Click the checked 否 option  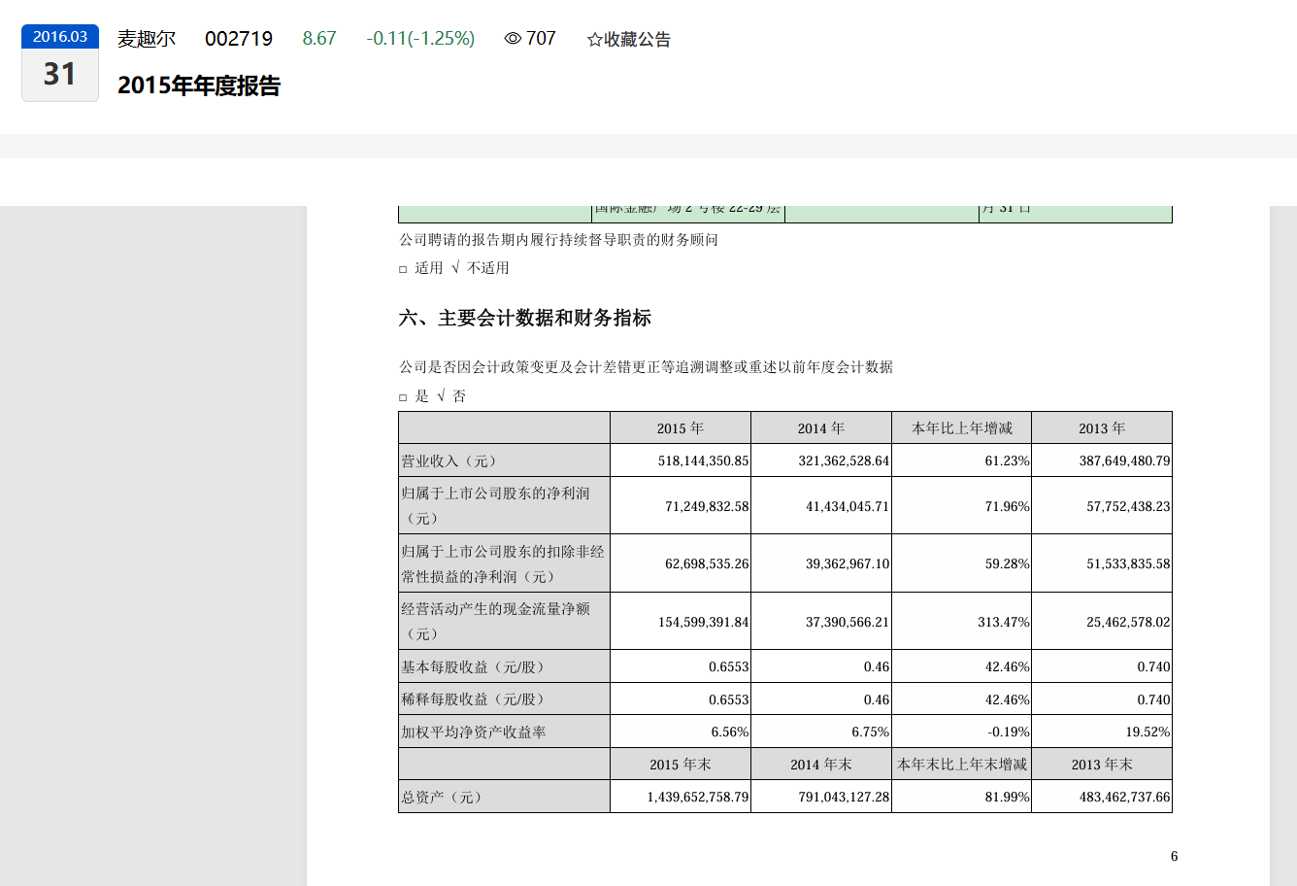[451, 396]
